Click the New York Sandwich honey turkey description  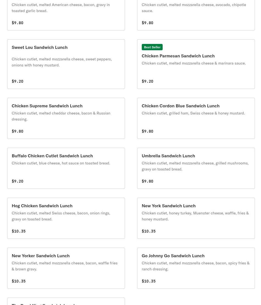point(195,216)
